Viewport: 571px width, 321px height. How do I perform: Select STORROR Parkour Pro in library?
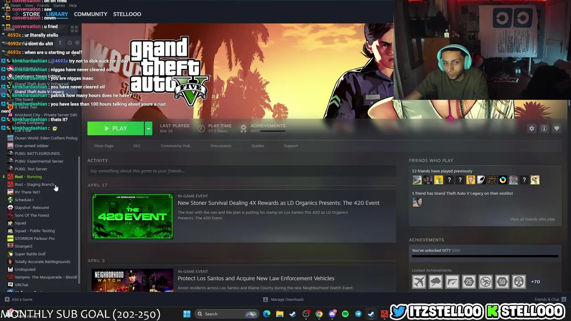34,239
